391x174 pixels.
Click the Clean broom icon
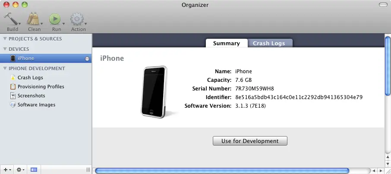(33, 19)
